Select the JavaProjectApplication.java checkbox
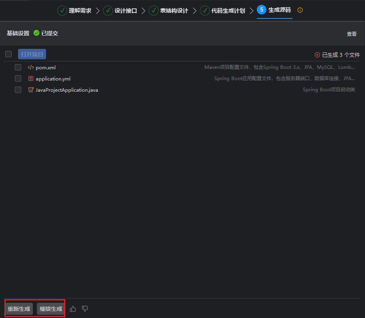Screen dimensions: 365x318 tap(18, 90)
